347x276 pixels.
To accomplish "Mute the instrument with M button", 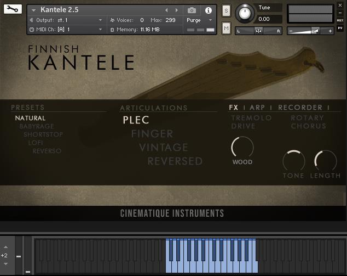I will 226,27.
